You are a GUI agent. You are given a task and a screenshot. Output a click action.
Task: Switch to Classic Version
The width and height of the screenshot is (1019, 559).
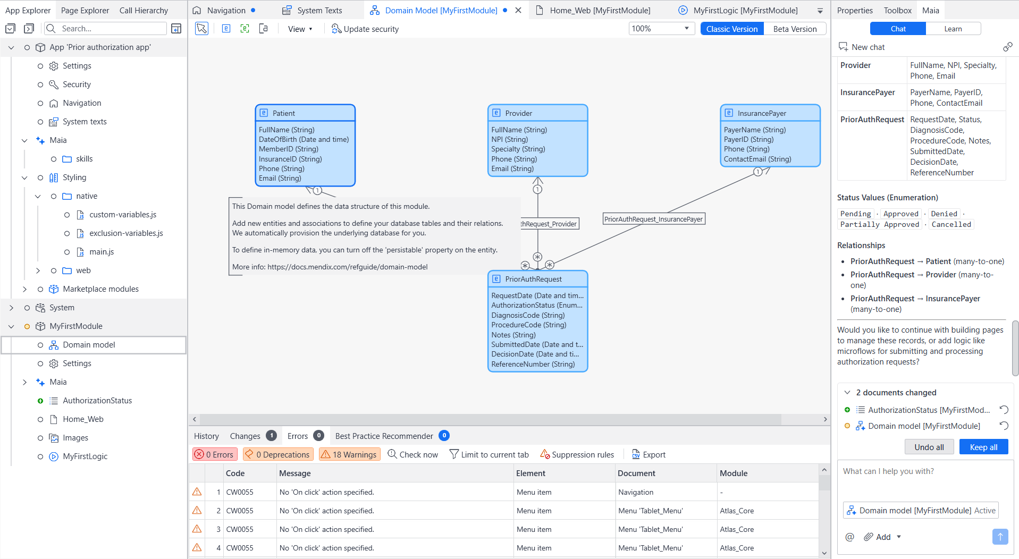(732, 29)
